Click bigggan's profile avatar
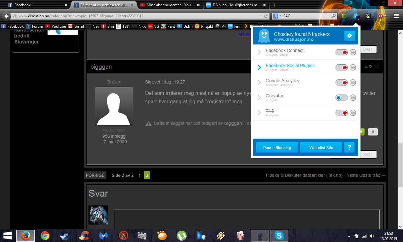The width and height of the screenshot is (403, 242). (114, 106)
